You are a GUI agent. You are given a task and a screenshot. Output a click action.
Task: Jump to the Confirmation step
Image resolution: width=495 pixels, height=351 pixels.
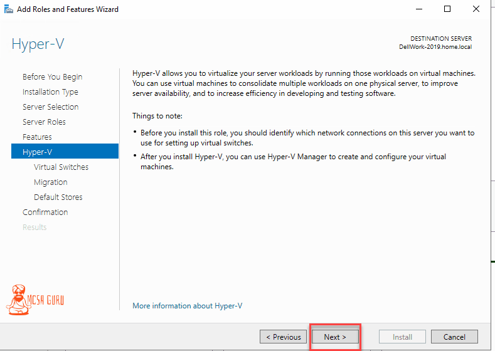pyautogui.click(x=45, y=212)
